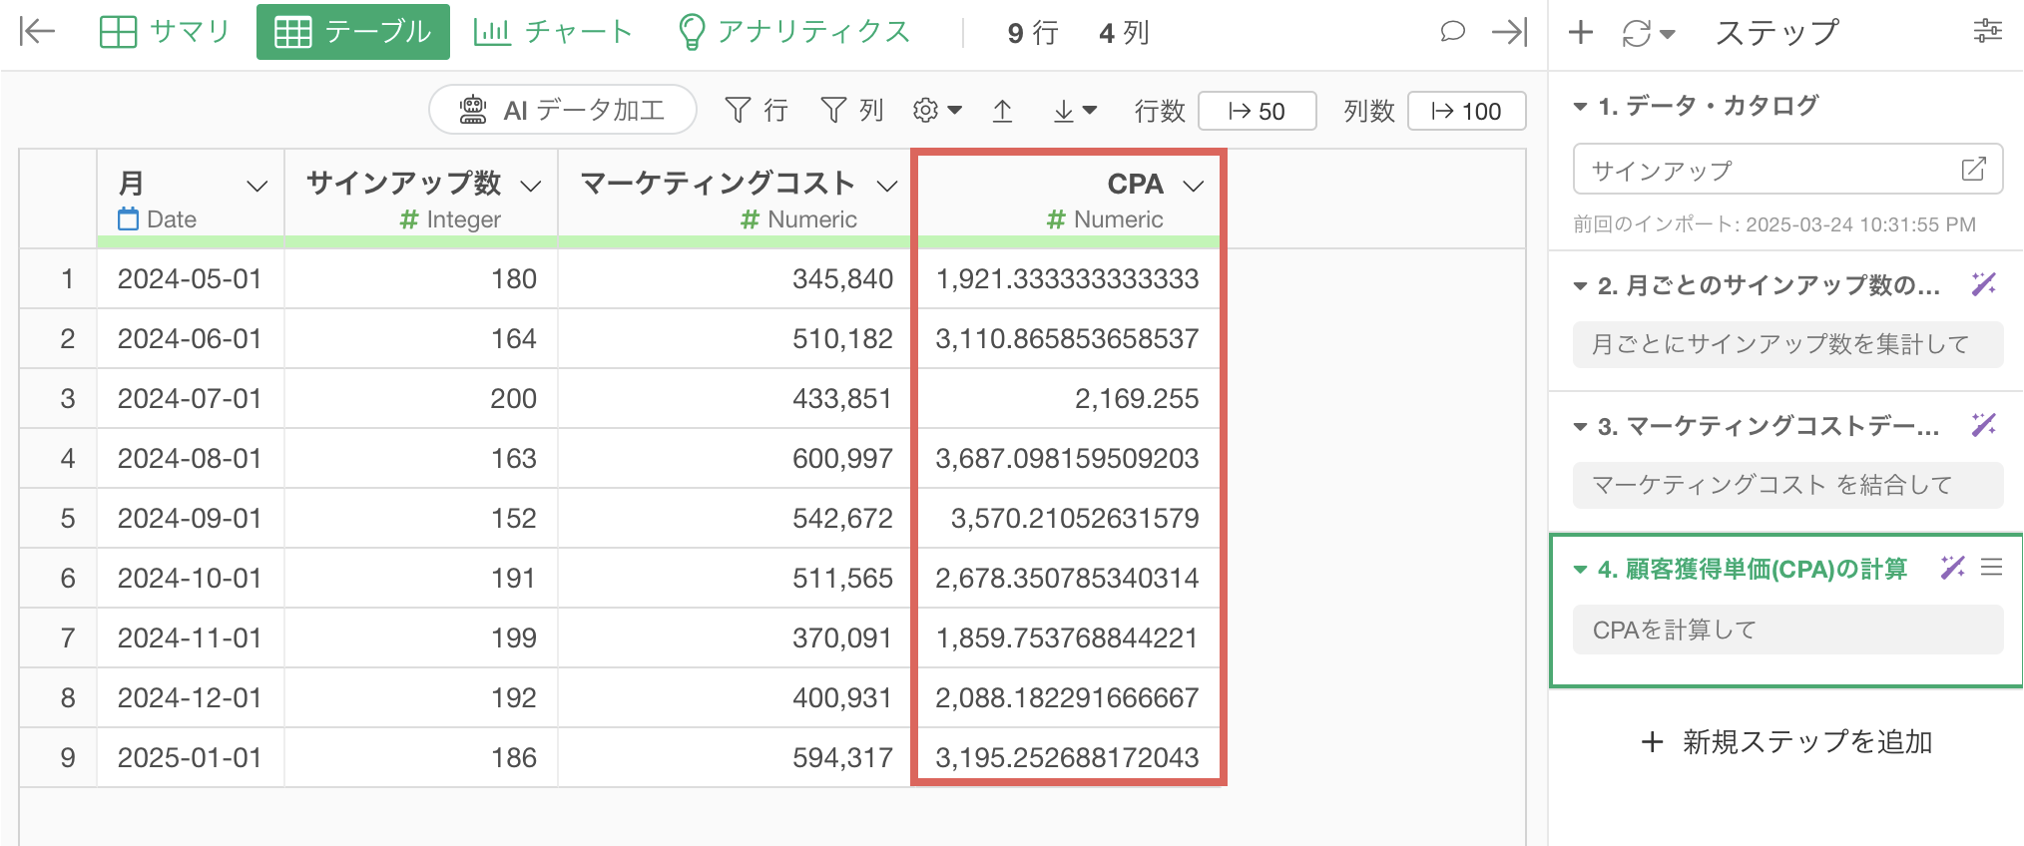Open the サマリ summary view

165,32
